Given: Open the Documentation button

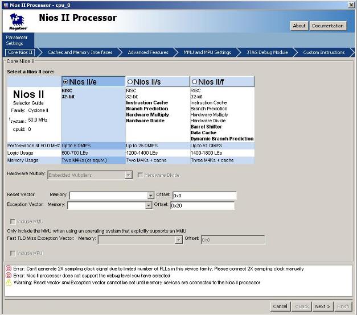Looking at the screenshot, I should [328, 26].
